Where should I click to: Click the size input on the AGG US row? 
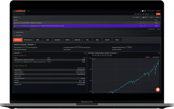(151, 26)
